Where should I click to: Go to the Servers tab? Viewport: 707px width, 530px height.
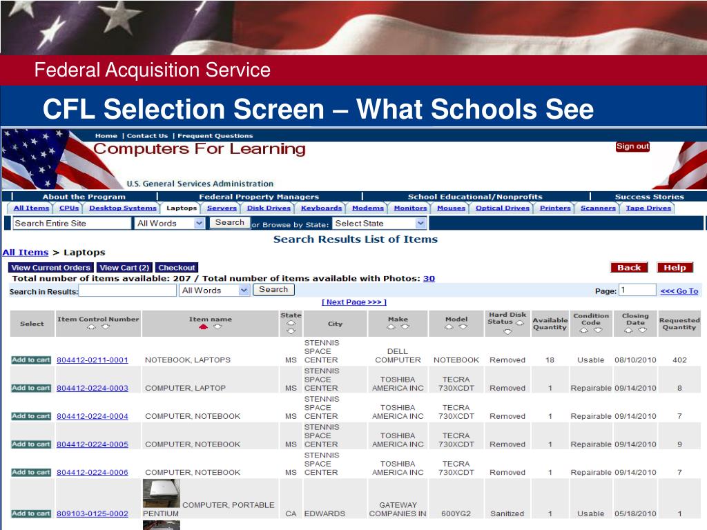222,208
